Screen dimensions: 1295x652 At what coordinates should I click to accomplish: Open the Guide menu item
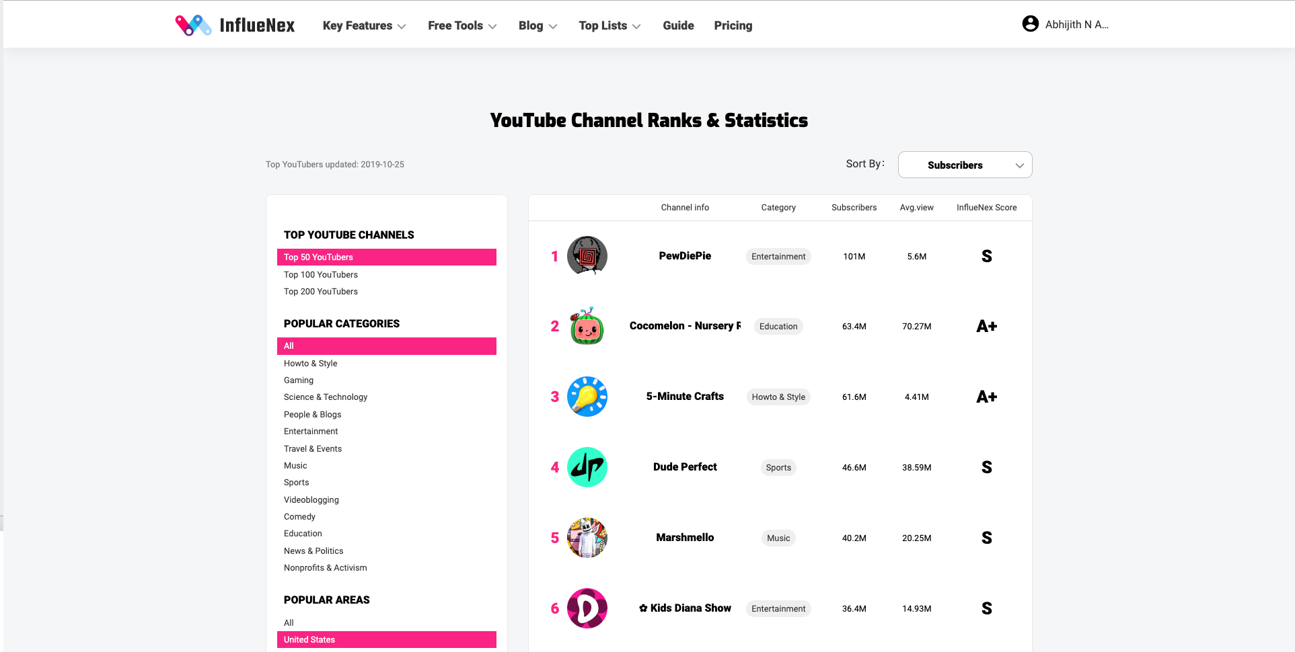678,26
